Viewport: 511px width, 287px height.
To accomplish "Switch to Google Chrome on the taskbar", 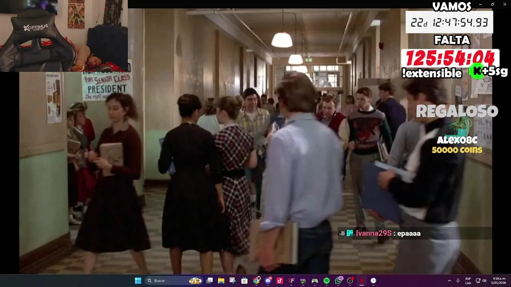I will click(x=256, y=281).
